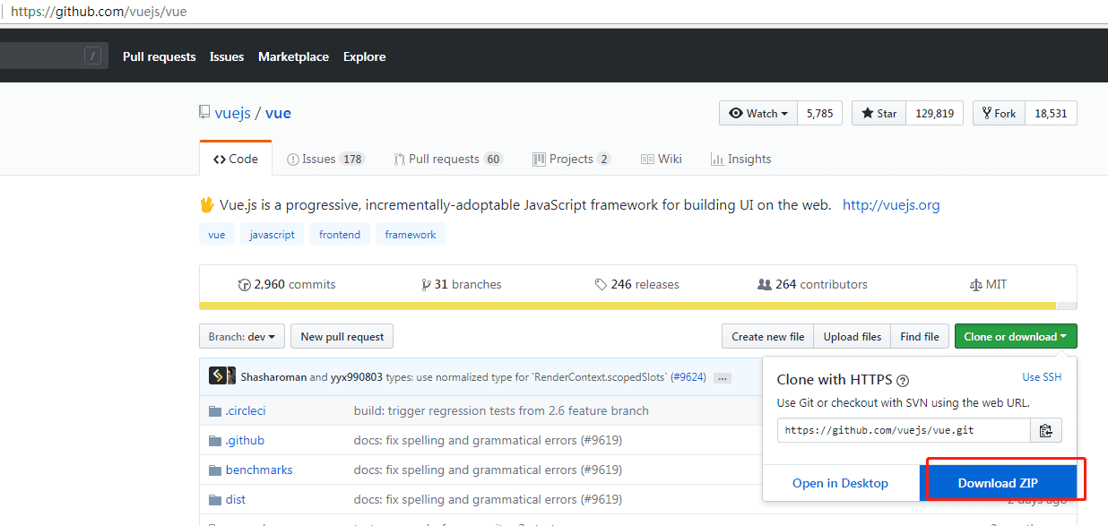Expand commit message ellipsis button
Viewport: 1108px width, 526px height.
pyautogui.click(x=723, y=378)
